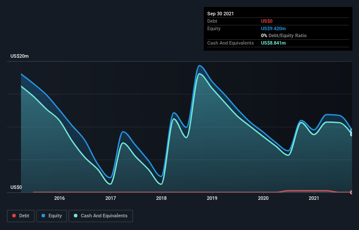
Task: Select the 2016 x-axis label
Action: pos(59,198)
